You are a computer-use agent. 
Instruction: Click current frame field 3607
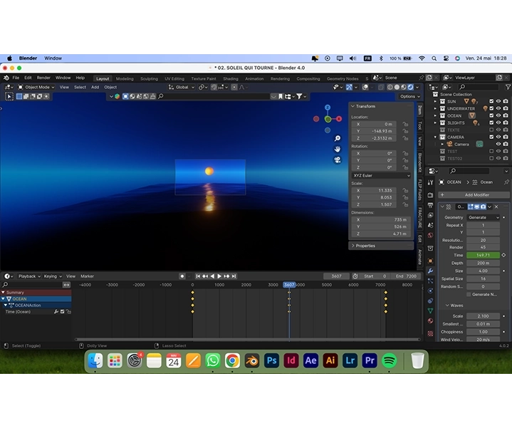[x=336, y=276]
